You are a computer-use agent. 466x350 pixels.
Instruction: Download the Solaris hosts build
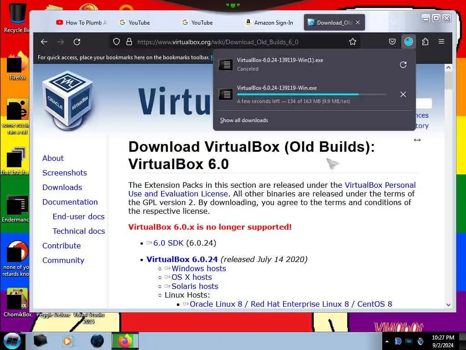coord(195,286)
